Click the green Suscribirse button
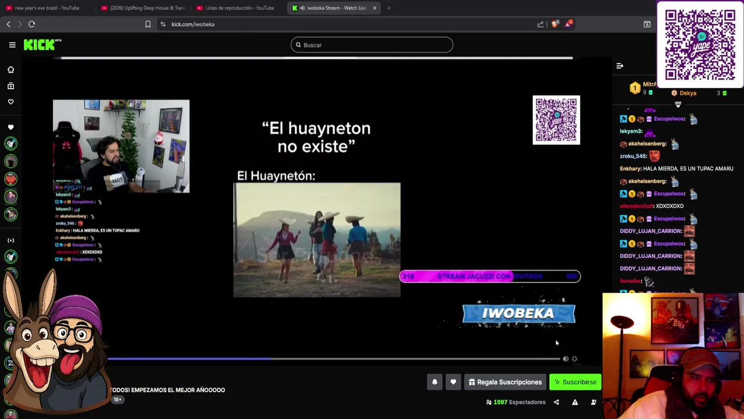Image resolution: width=744 pixels, height=419 pixels. (x=575, y=382)
